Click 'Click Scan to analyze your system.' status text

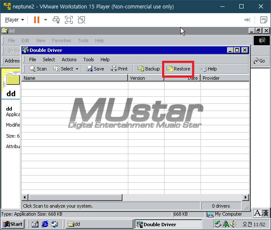[x=58, y=206]
